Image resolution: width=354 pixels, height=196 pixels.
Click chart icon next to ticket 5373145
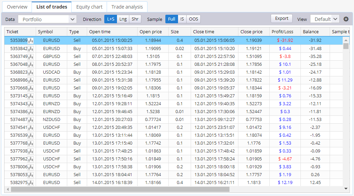(31, 96)
